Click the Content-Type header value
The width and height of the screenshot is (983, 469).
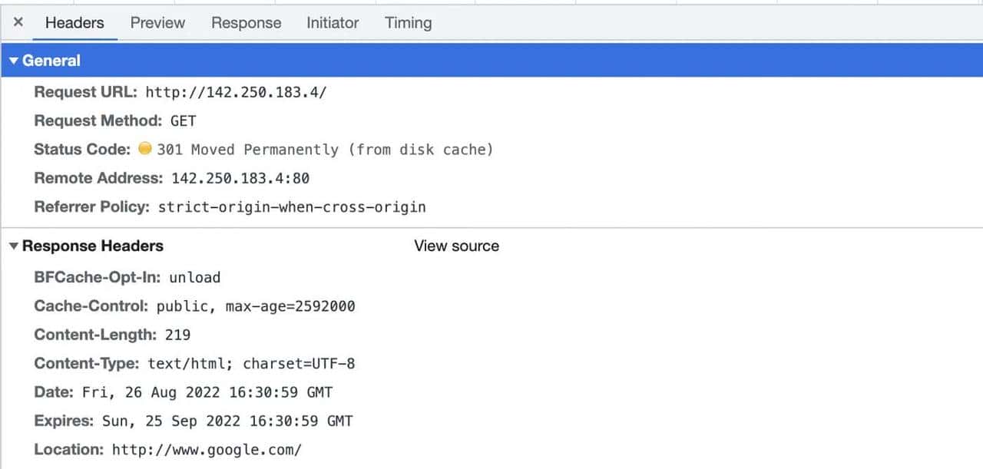coord(251,364)
